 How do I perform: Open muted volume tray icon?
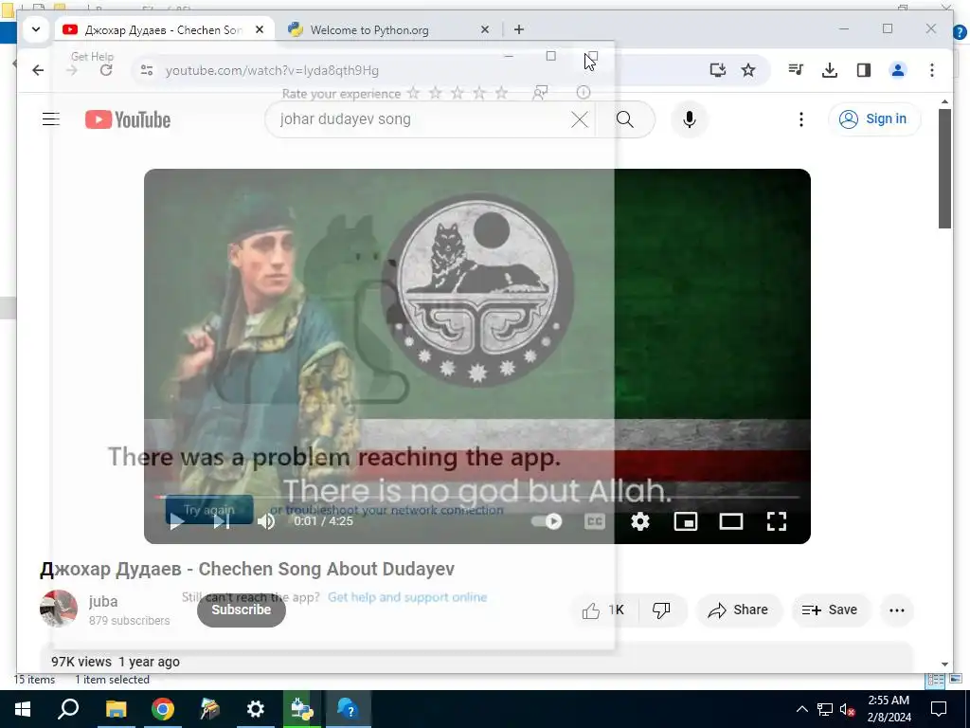tap(848, 709)
